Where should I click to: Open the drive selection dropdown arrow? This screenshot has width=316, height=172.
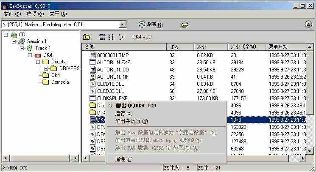[x=122, y=25]
